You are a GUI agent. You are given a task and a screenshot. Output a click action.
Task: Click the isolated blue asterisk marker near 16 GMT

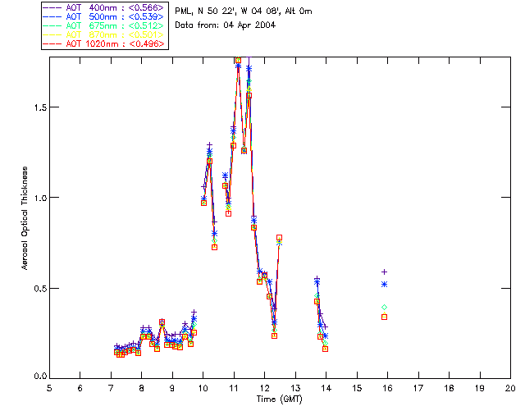385,285
